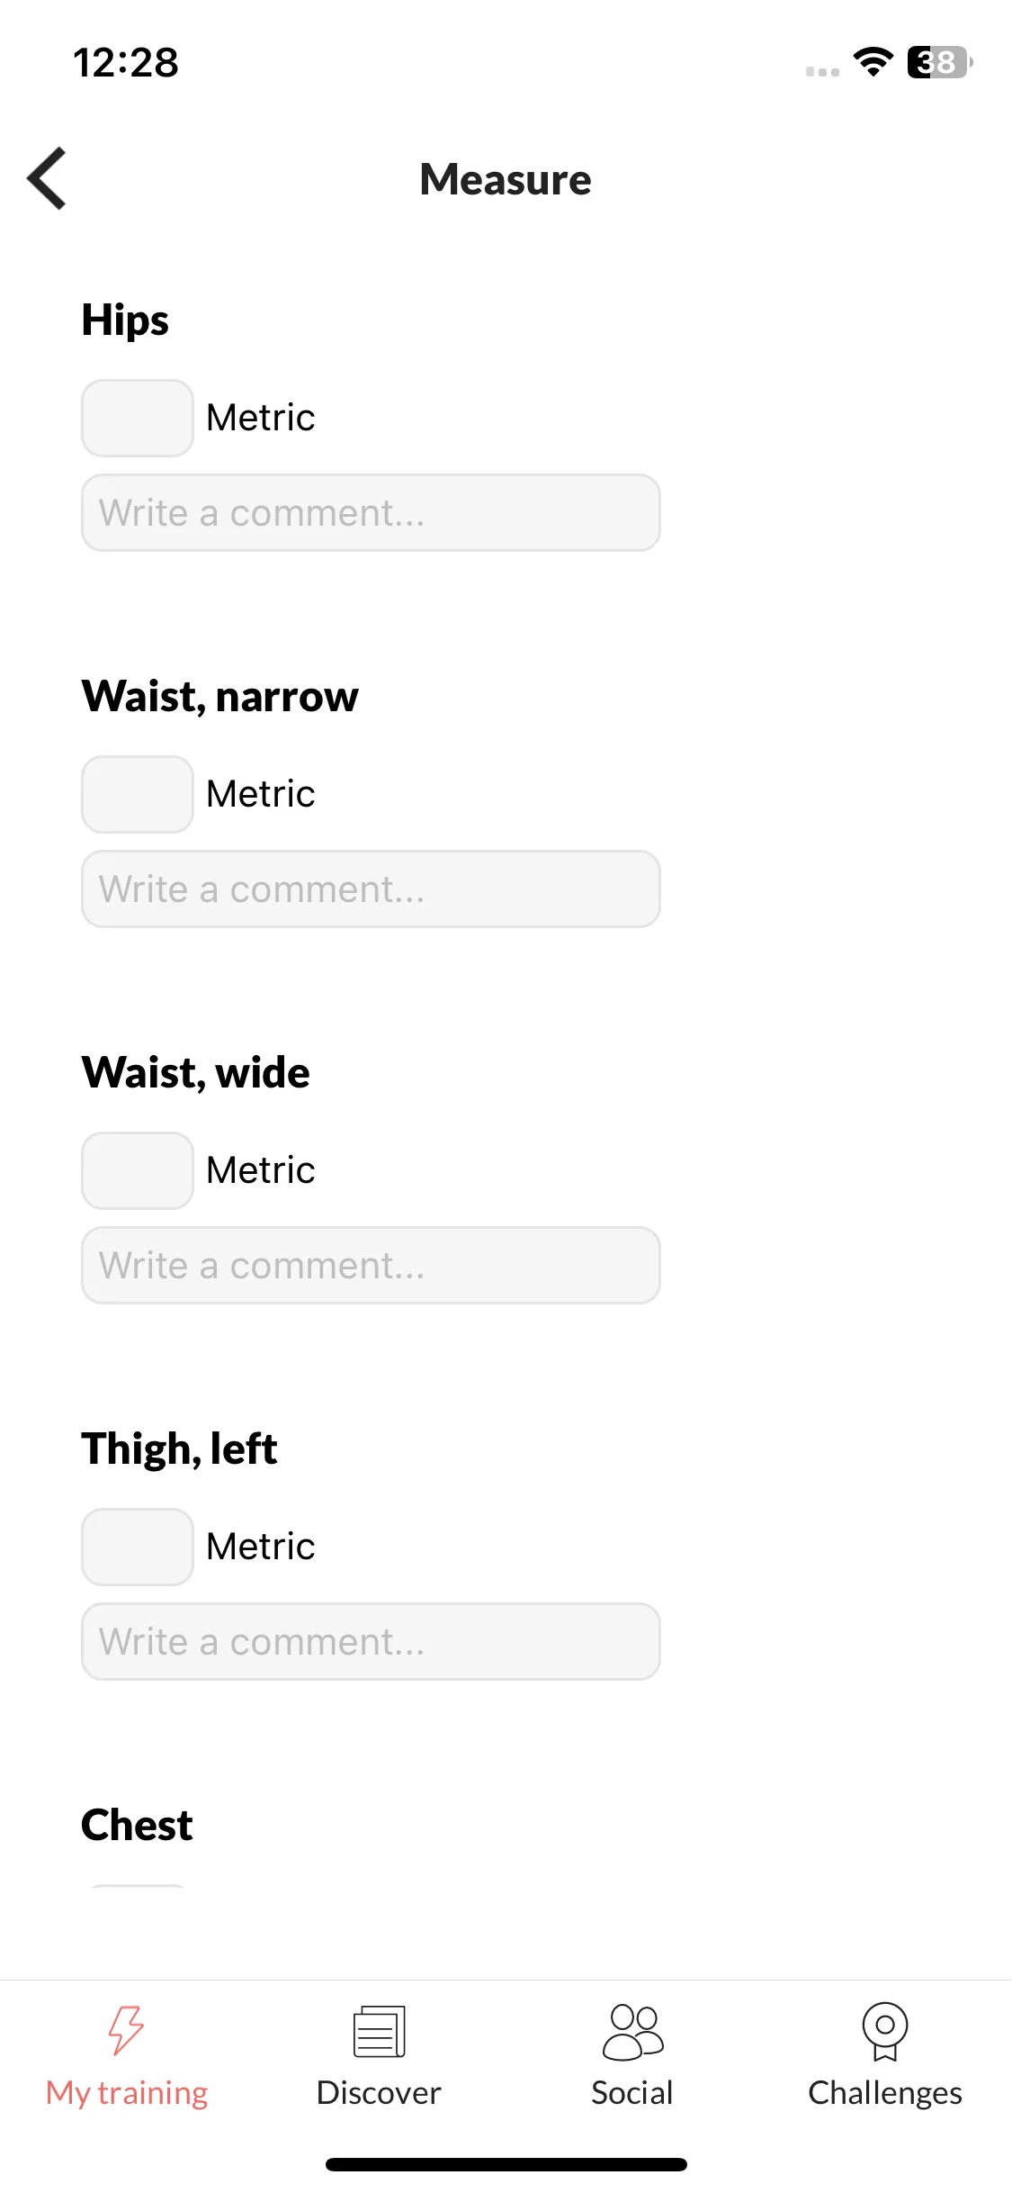Write a comment under Thigh, left
This screenshot has height=2193, width=1012.
[371, 1642]
